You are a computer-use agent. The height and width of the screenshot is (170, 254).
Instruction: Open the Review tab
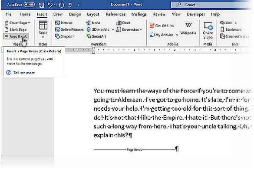click(159, 14)
